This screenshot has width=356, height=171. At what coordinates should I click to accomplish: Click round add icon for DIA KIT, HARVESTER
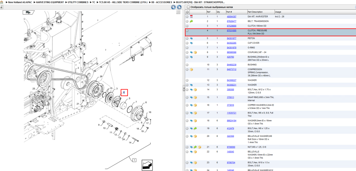tap(187, 17)
